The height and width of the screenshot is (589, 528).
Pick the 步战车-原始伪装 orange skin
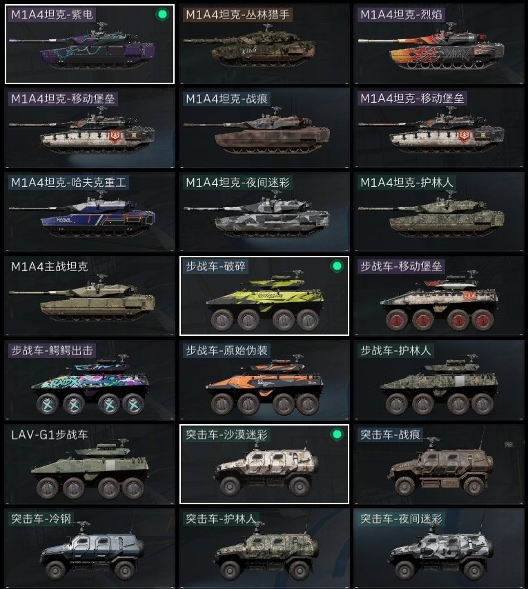[x=264, y=380]
